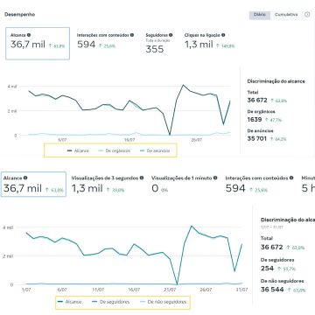The image size is (315, 315).
Task: Click the De anúncios value 35 701
Action: pyautogui.click(x=256, y=138)
